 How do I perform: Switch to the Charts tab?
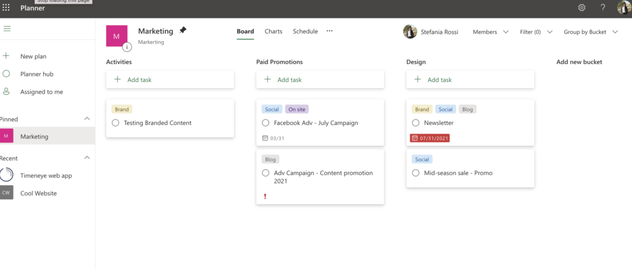pos(273,31)
